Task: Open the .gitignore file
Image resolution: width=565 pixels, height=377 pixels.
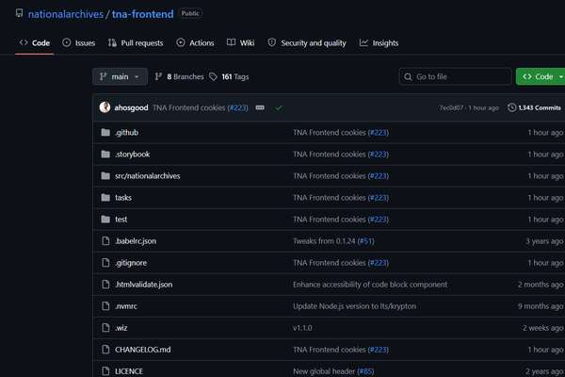Action: point(131,263)
